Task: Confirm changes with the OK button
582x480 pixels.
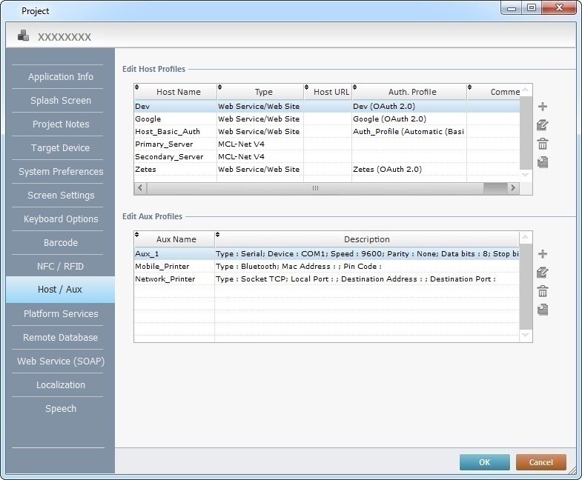Action: (x=484, y=462)
